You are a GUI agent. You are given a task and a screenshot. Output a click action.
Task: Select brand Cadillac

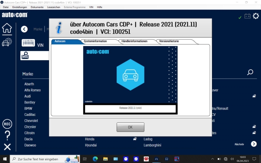coord(30,115)
